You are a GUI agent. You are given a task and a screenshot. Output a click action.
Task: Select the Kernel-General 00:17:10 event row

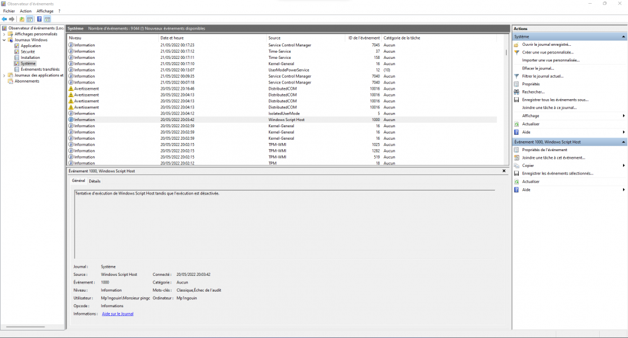[282, 64]
